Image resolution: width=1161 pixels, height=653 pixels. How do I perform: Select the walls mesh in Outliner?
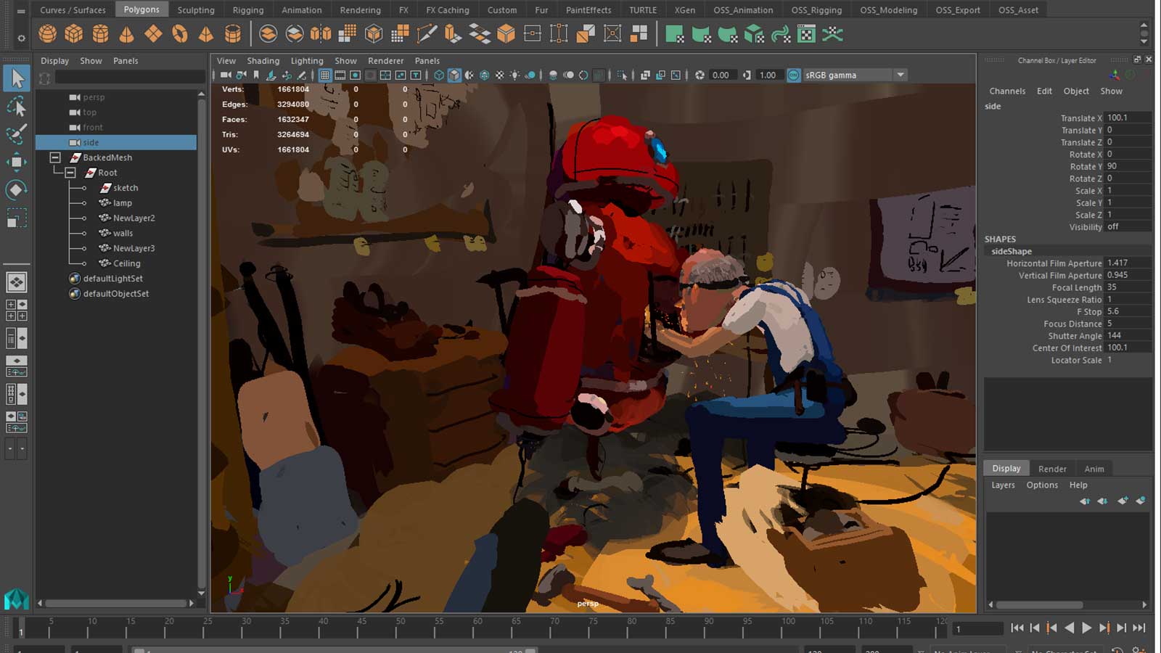(x=123, y=233)
